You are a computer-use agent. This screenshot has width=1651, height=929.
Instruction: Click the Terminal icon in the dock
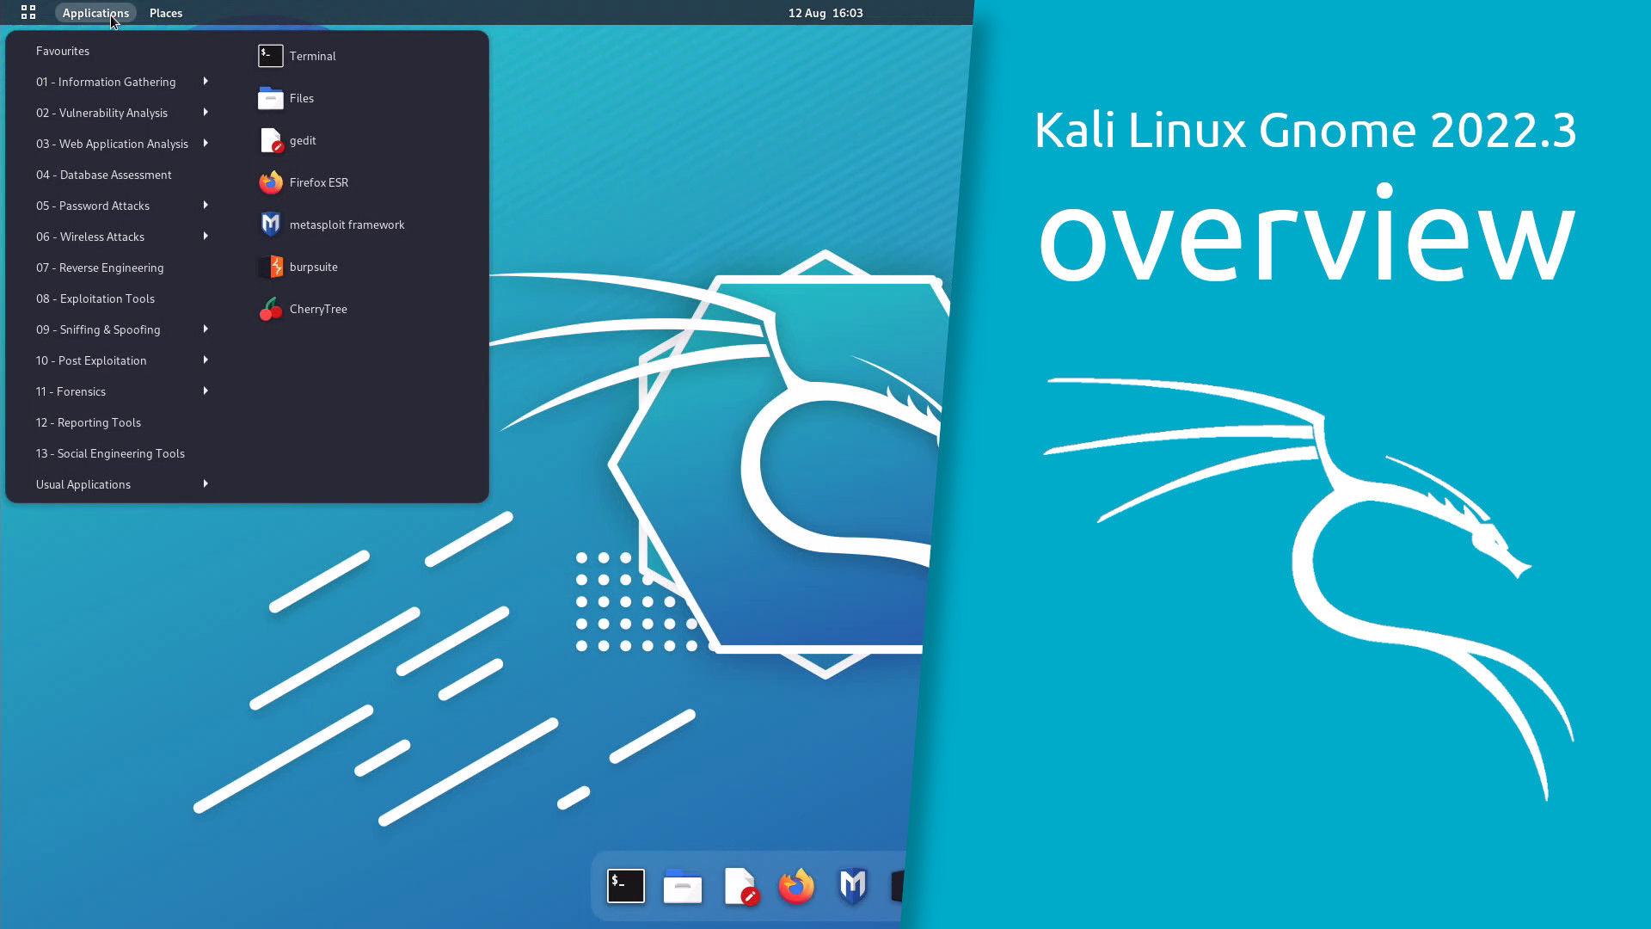tap(625, 886)
